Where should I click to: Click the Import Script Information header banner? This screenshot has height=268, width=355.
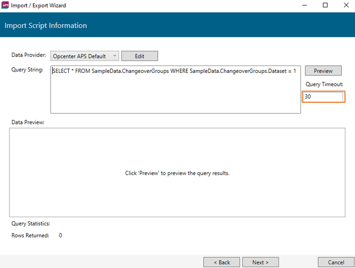click(46, 25)
